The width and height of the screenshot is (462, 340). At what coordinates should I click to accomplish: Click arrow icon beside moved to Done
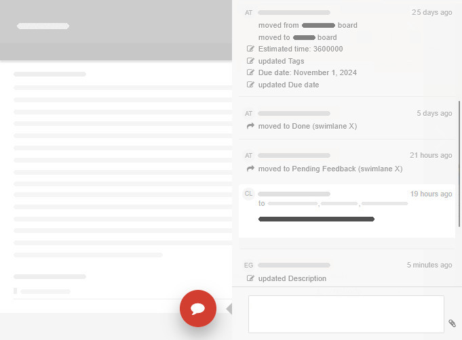coord(251,126)
